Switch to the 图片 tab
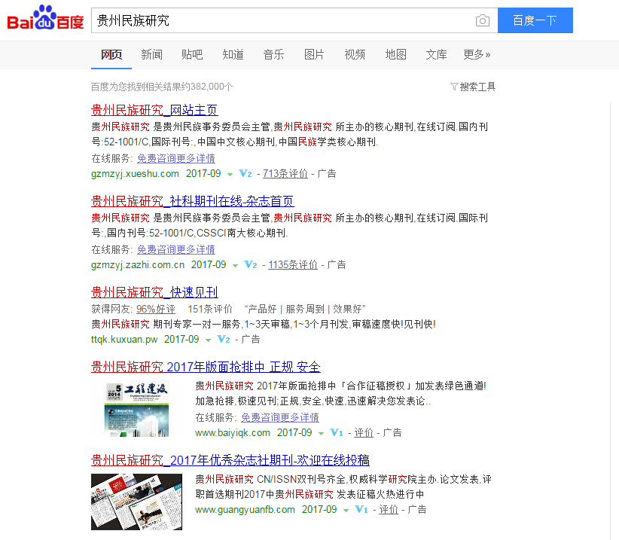This screenshot has width=619, height=540. 314,54
